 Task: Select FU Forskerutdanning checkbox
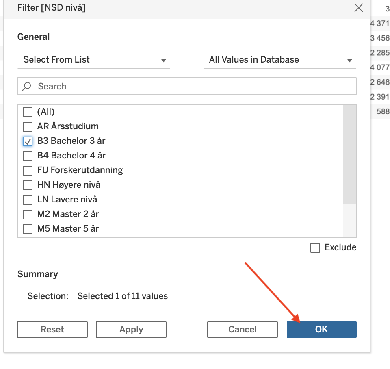pyautogui.click(x=28, y=170)
